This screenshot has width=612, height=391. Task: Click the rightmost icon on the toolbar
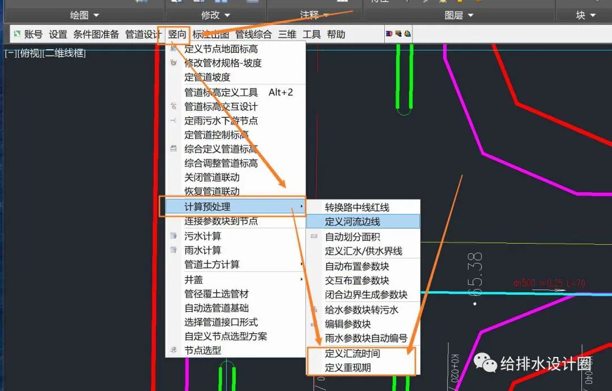pos(409,34)
